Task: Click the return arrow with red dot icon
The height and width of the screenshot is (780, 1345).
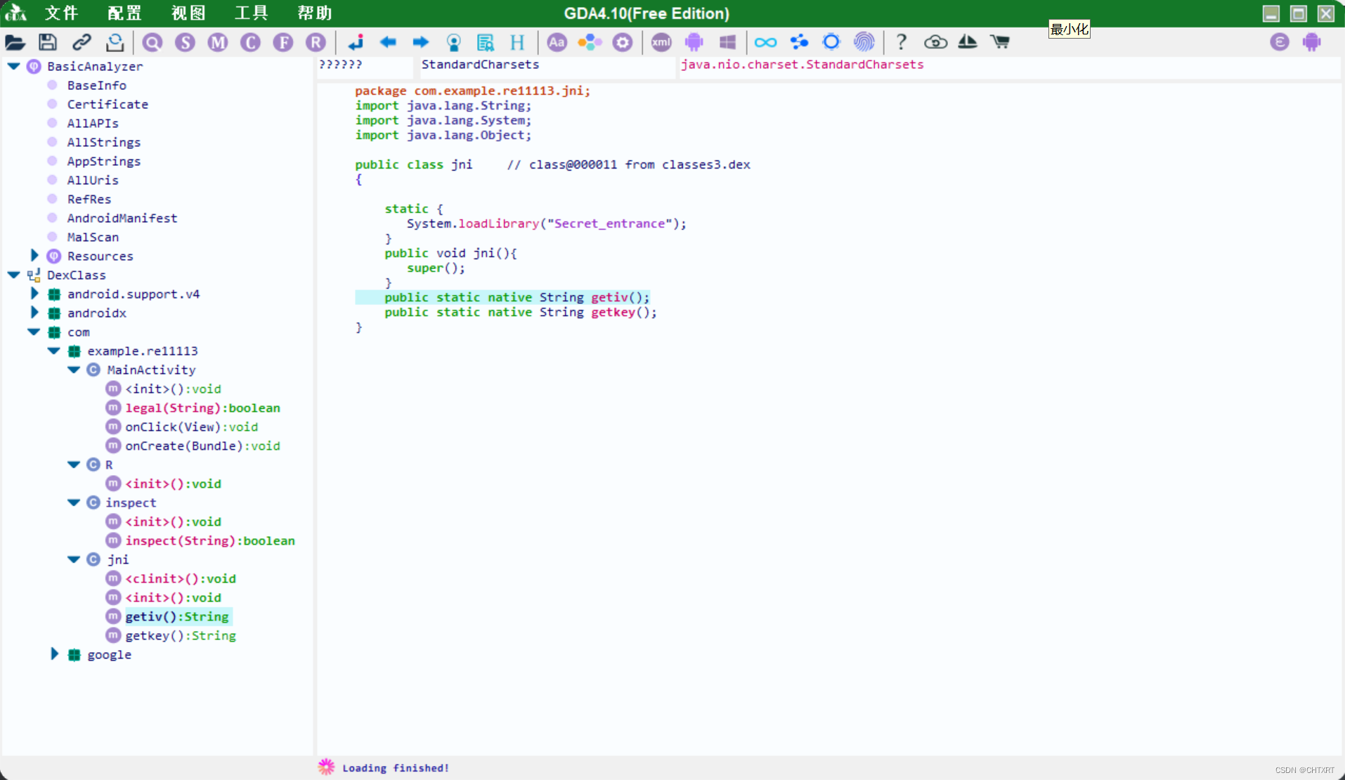Action: point(356,42)
